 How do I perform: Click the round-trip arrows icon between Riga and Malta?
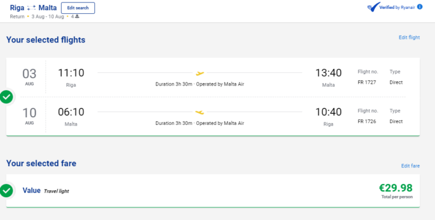[32, 8]
